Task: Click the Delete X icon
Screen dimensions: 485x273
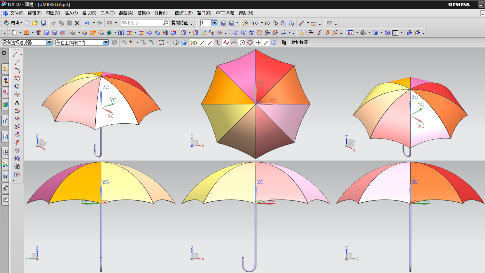Action: (77, 23)
